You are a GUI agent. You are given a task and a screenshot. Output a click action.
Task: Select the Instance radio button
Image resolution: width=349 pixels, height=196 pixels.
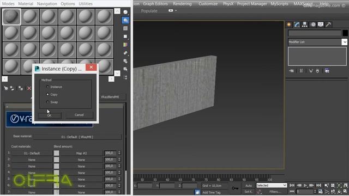click(x=47, y=87)
